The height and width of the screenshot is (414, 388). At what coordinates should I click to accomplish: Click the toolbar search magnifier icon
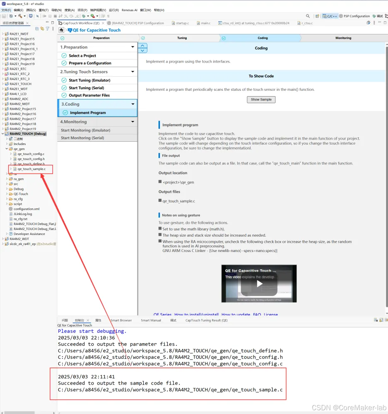[x=308, y=16]
